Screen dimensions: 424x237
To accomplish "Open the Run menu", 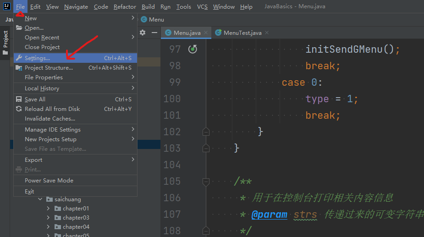I will [x=165, y=6].
